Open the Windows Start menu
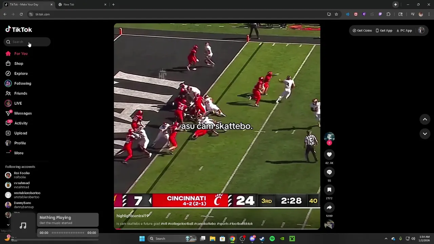Screen dimensions: 434x244 coord(142,239)
